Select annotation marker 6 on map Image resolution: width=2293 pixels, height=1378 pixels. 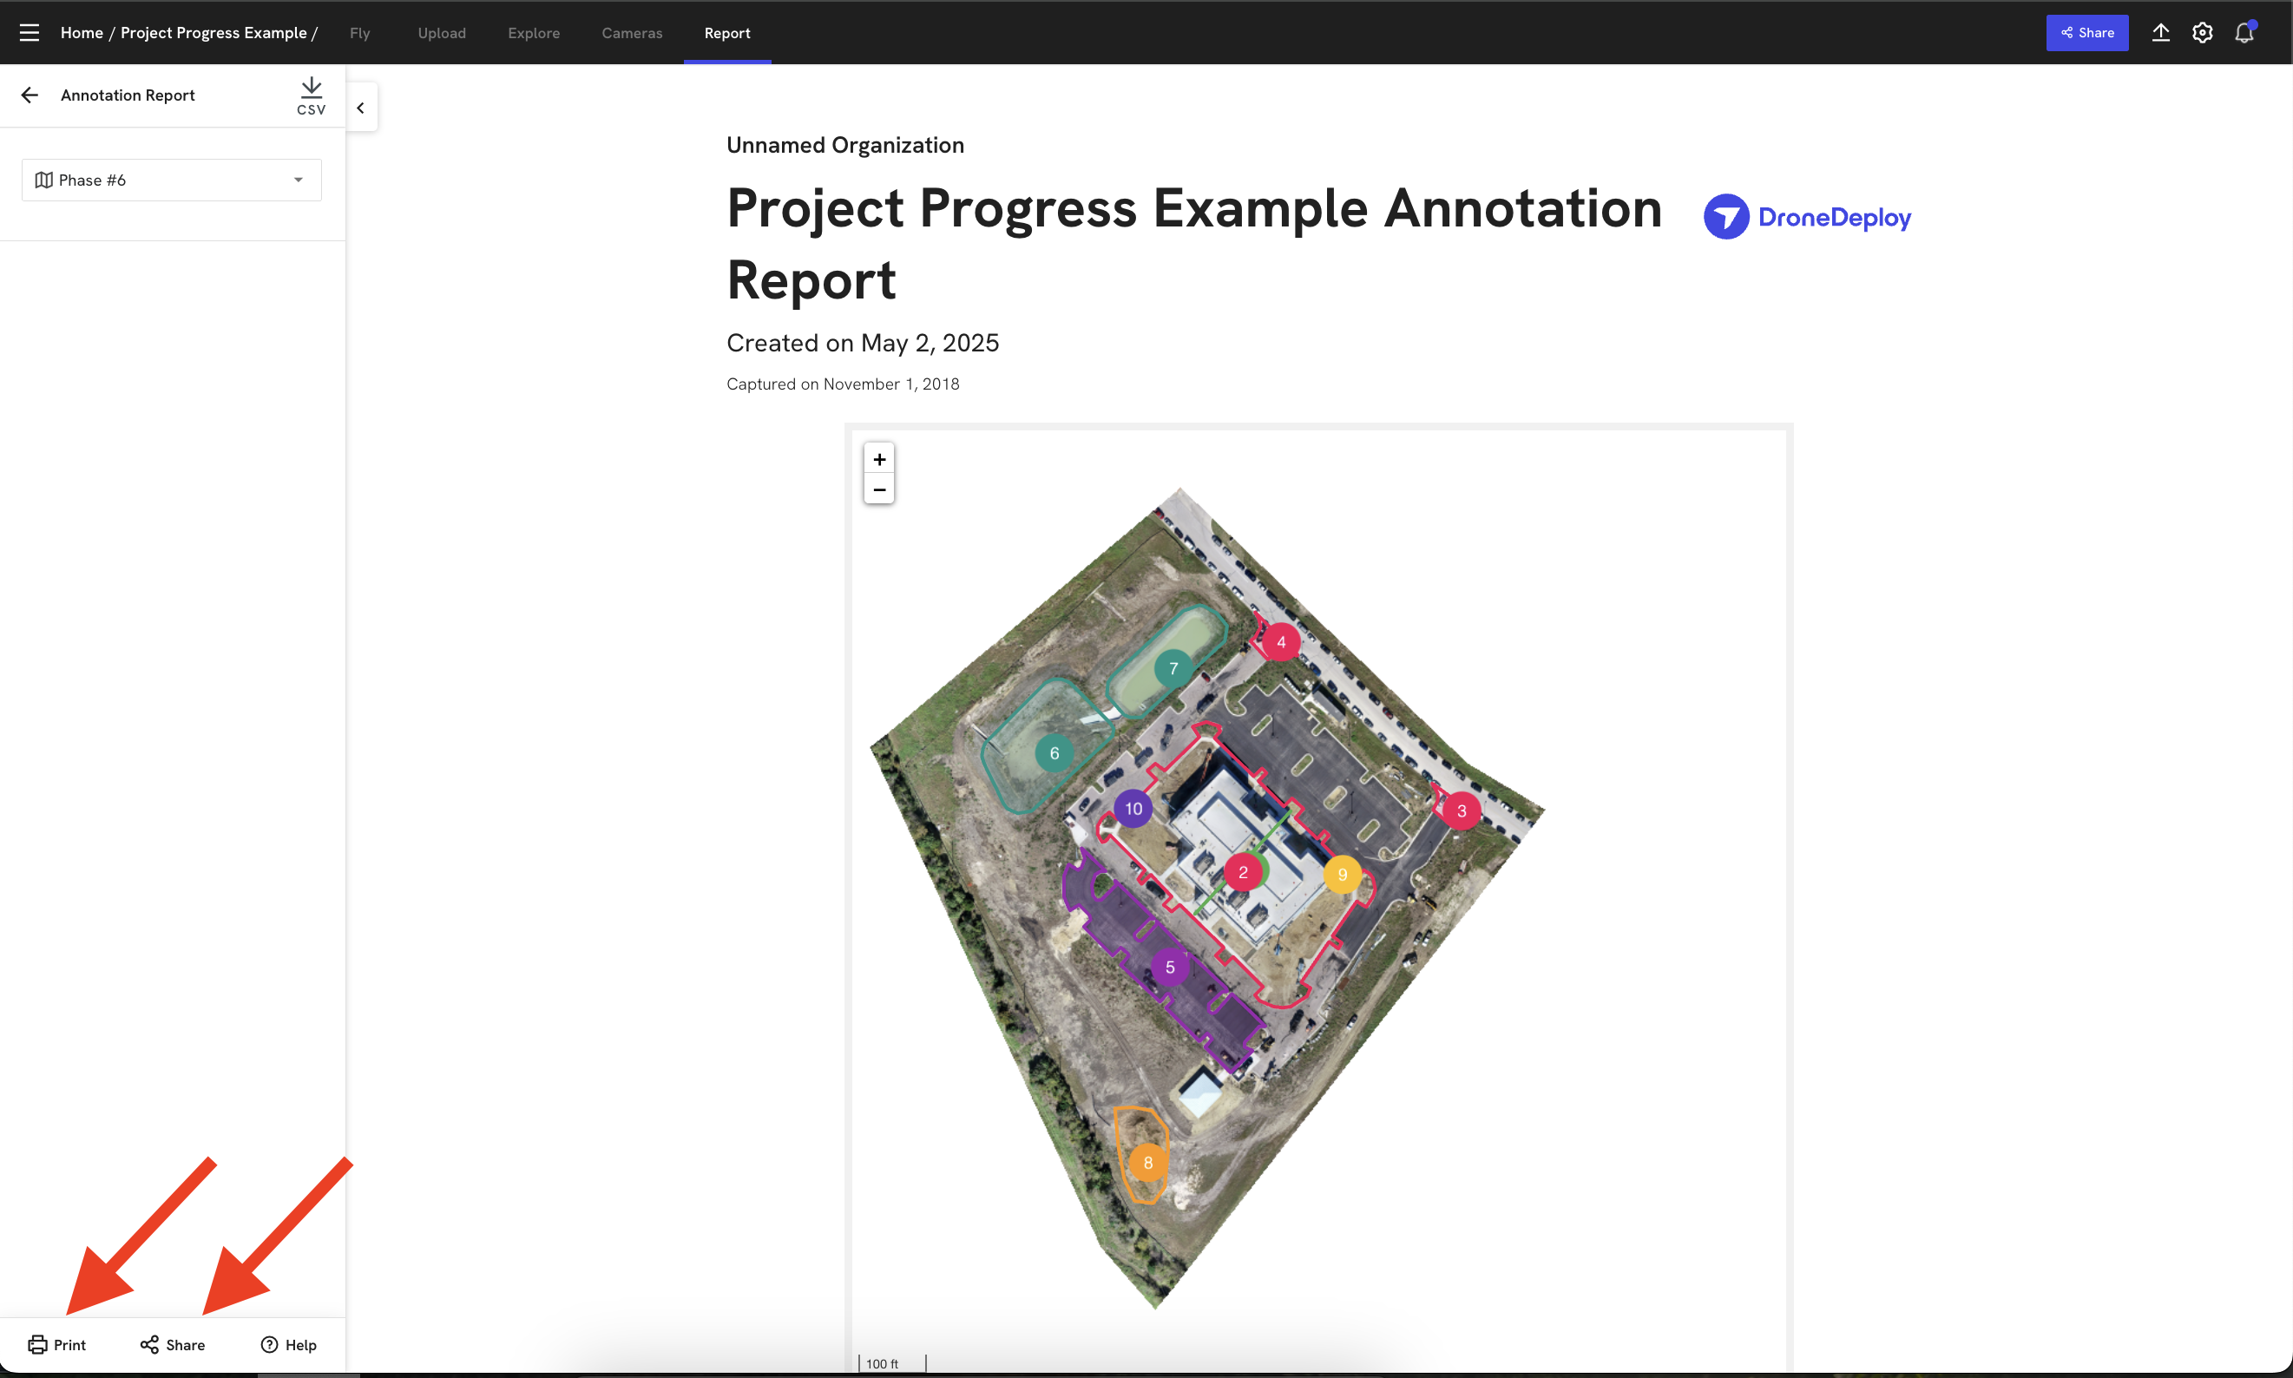click(x=1055, y=753)
